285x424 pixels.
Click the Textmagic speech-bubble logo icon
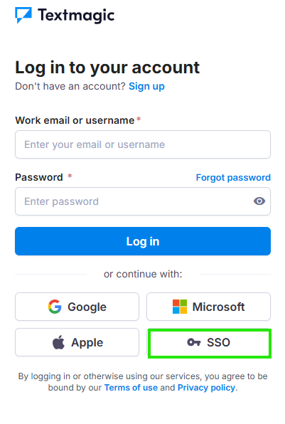click(x=23, y=15)
